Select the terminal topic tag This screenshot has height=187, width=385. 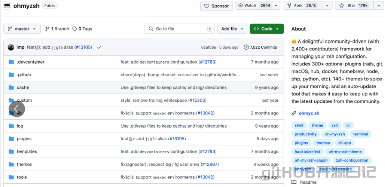click(361, 134)
